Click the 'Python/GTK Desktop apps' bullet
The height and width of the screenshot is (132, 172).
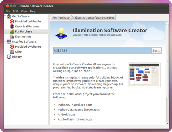(75, 105)
